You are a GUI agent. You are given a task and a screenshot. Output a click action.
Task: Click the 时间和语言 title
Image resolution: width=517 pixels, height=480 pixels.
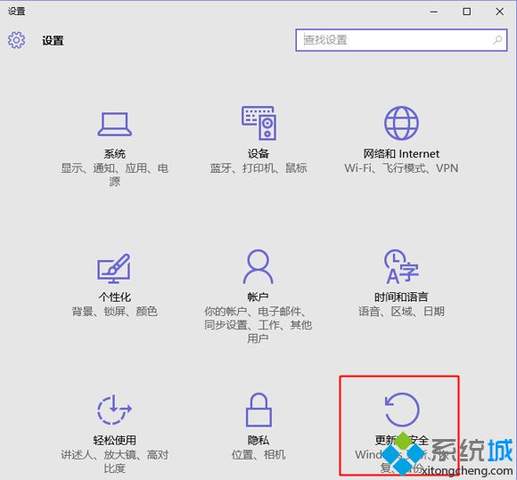pyautogui.click(x=401, y=297)
